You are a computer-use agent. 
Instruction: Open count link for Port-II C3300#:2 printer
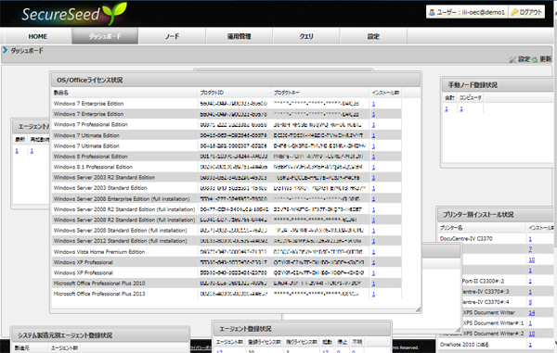[530, 281]
